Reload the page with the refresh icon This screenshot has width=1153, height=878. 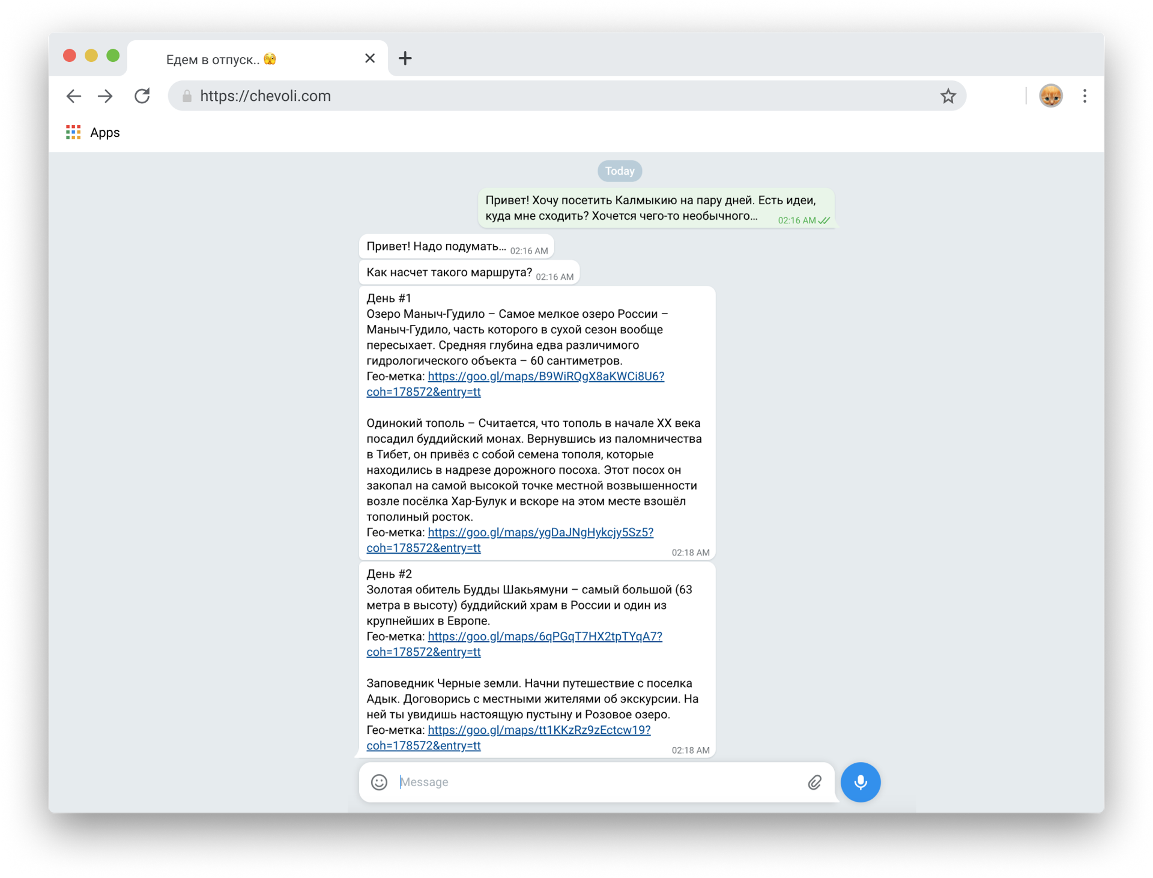point(142,96)
